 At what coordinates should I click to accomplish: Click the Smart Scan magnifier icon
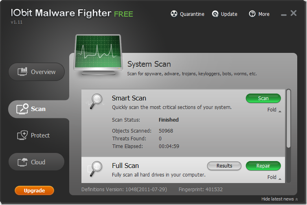coord(96,100)
